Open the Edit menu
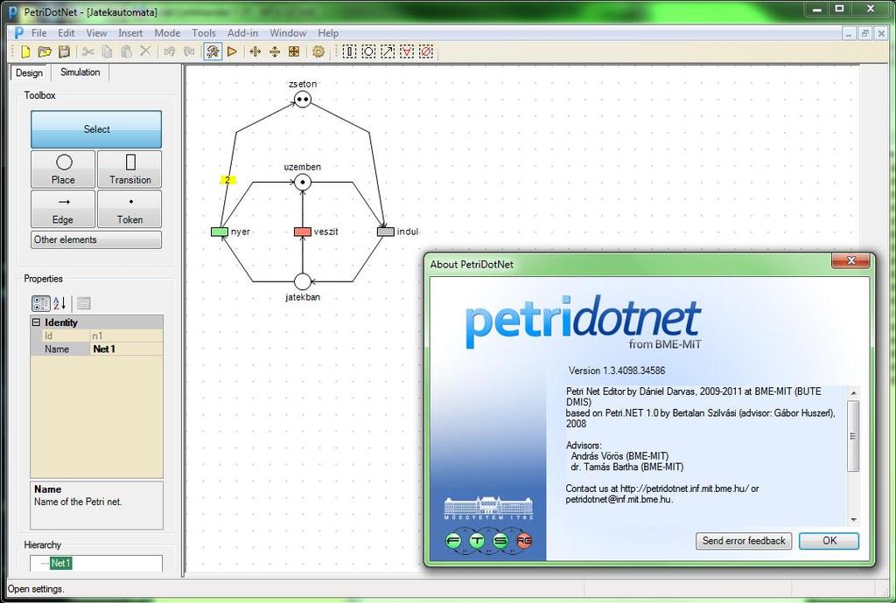896x603 pixels. (x=66, y=33)
